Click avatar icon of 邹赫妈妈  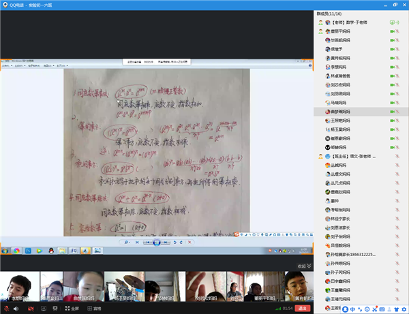327,147
